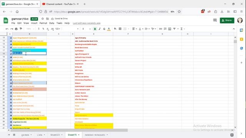Viewport: 246px width, 138px height.
Task: Switch to the games sheet tab
Action: click(27, 135)
